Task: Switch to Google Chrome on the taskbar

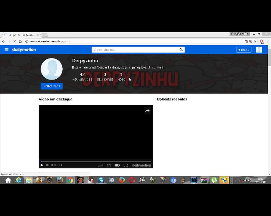Action: pos(70,180)
